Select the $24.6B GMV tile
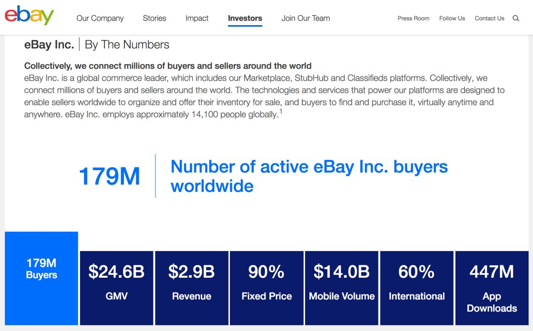 [x=116, y=288]
